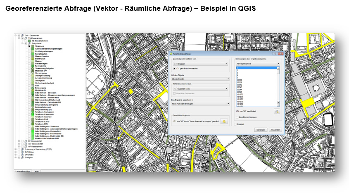Click the selection icon in Gewählte Objekte
This screenshot has height=193, width=349.
(x=224, y=122)
